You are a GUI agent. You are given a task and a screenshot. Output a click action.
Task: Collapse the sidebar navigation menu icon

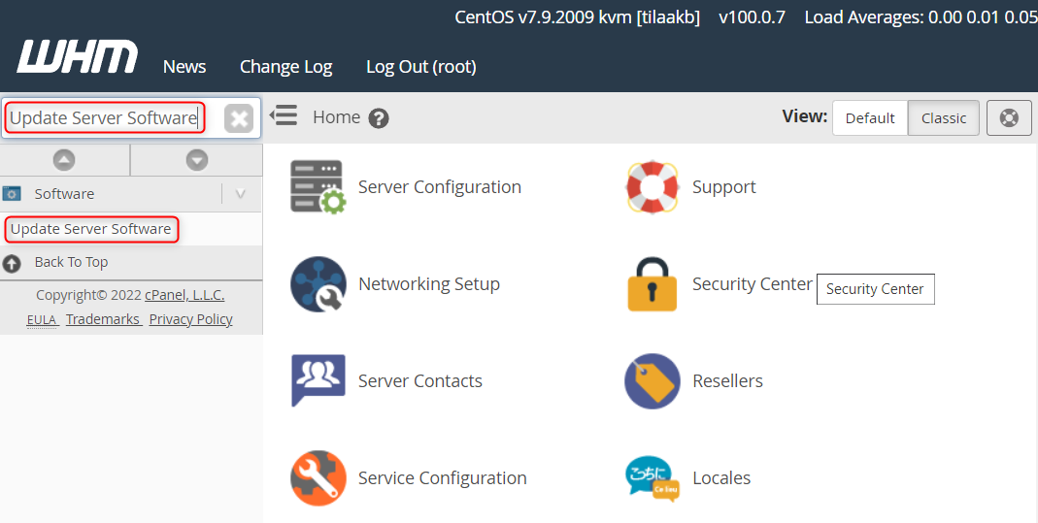point(284,115)
